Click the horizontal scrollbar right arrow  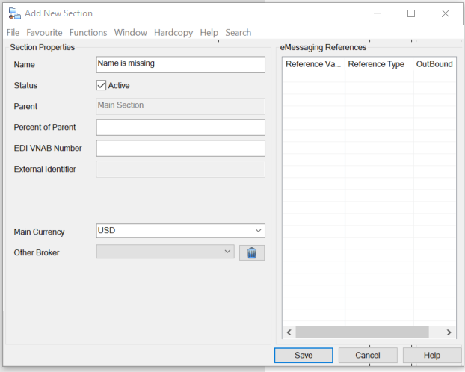tap(449, 332)
